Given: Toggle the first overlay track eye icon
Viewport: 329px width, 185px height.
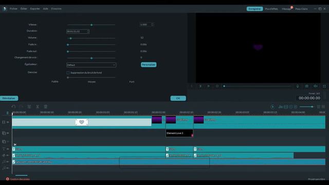Looking at the screenshot, I should 8,133.
